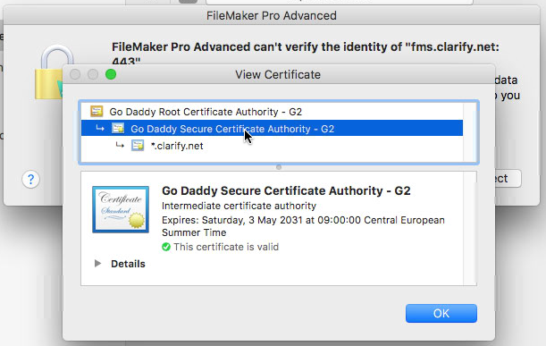Click the 'Intermediate certificate authority' text
The height and width of the screenshot is (346, 546).
pyautogui.click(x=239, y=206)
